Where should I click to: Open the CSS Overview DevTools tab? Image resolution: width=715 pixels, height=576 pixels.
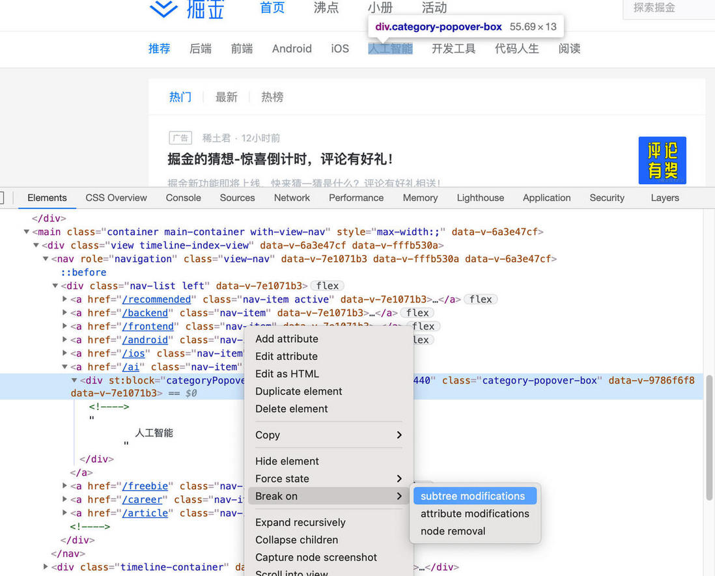[117, 198]
